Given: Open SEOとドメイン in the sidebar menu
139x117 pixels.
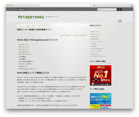Looking at the screenshot, I should coord(96,34).
